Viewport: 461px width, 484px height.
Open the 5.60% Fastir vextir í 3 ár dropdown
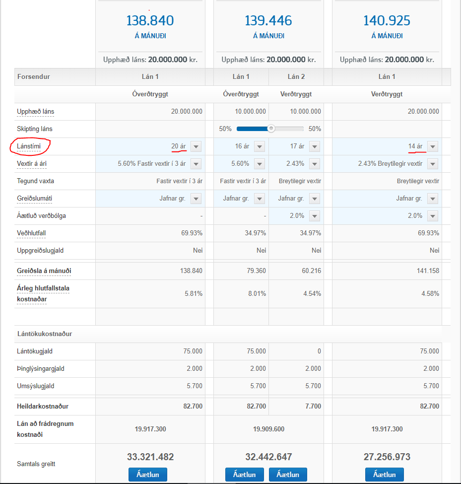pyautogui.click(x=196, y=164)
